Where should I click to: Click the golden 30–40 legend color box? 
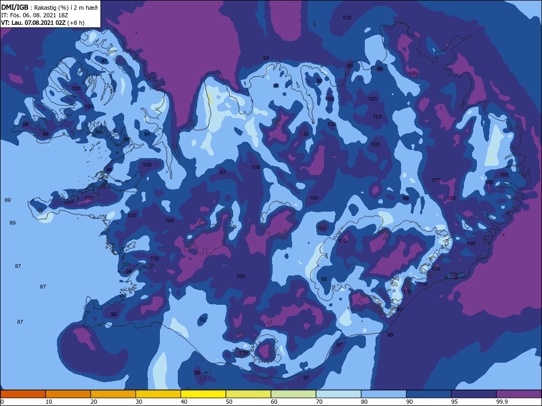158,394
